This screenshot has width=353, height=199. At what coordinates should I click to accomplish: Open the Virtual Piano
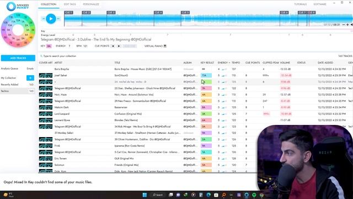pyautogui.click(x=156, y=46)
